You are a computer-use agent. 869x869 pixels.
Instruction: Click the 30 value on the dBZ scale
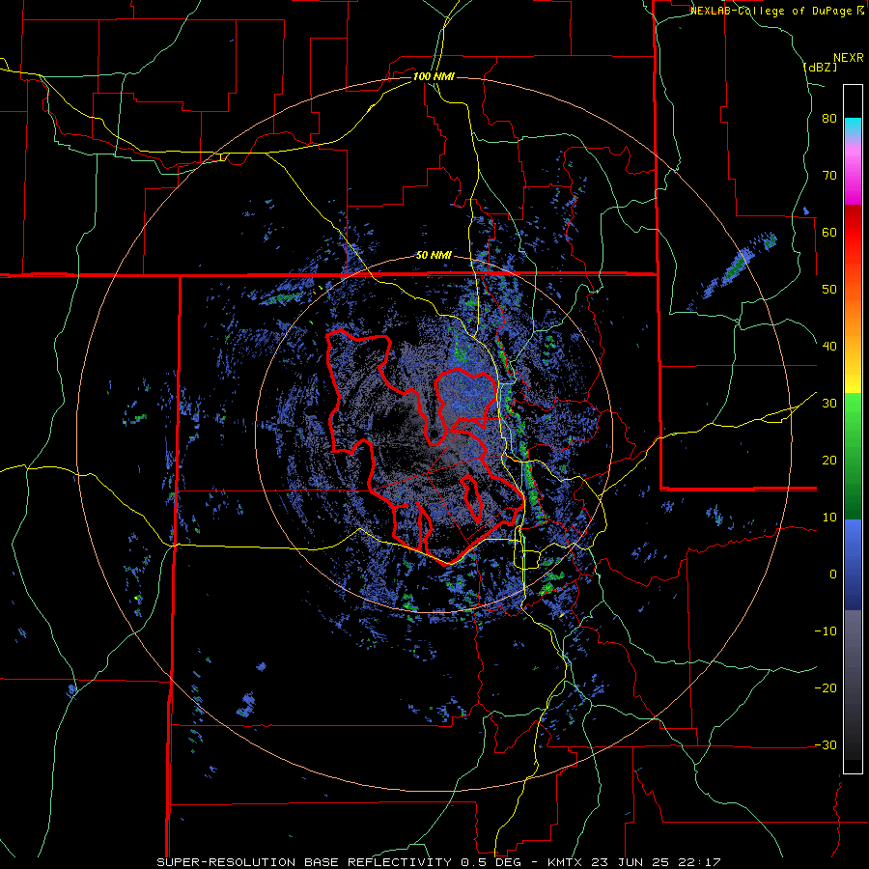829,404
